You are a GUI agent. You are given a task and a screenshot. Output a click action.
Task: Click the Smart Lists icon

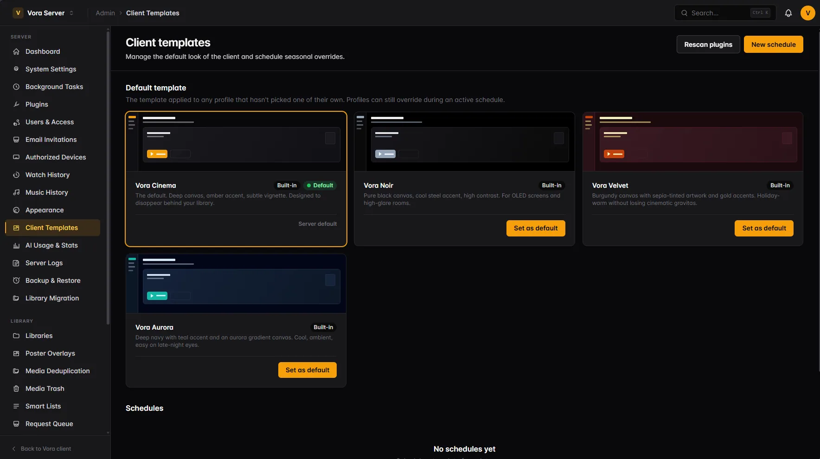click(x=16, y=406)
